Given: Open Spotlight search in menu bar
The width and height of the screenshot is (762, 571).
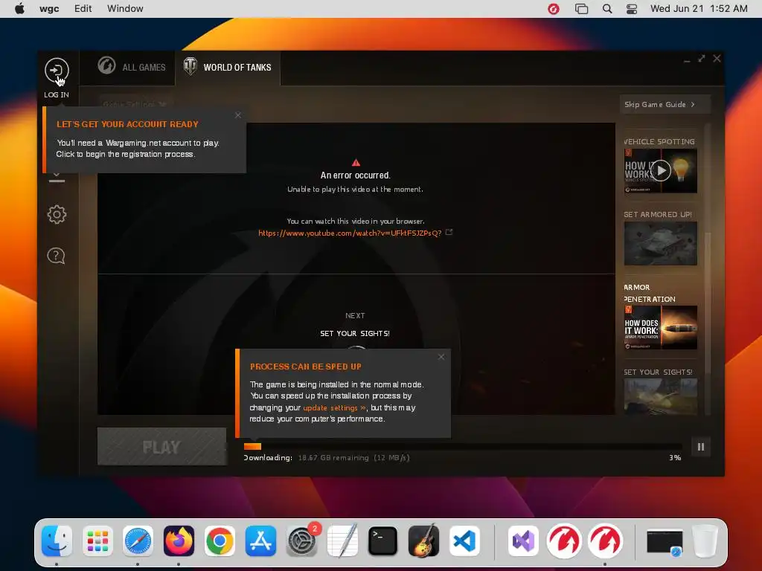Looking at the screenshot, I should (x=607, y=9).
